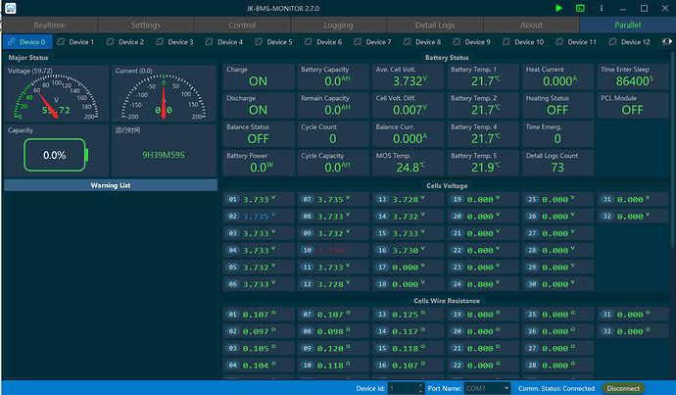The width and height of the screenshot is (676, 395).
Task: Click the PCL Module OFF tile
Action: 633,105
